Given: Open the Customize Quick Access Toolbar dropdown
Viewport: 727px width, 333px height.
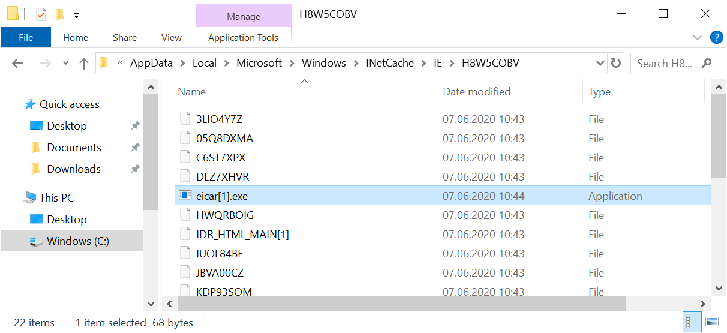Looking at the screenshot, I should (x=76, y=14).
